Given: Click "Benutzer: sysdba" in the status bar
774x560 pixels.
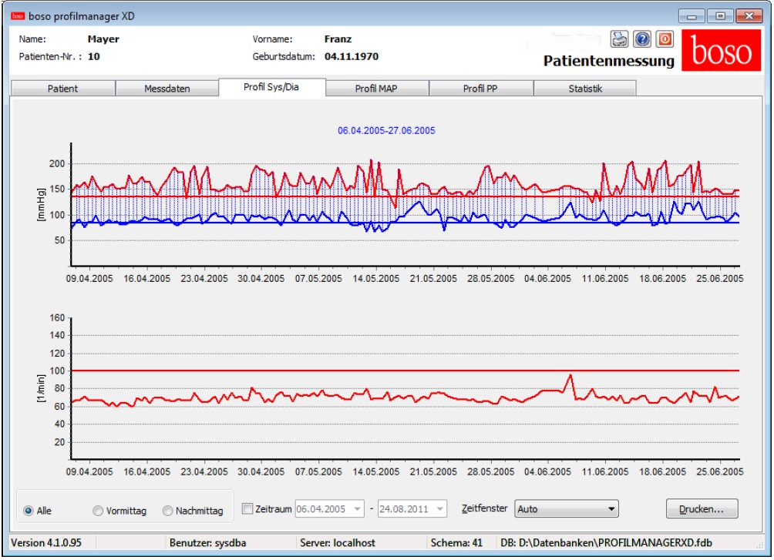Looking at the screenshot, I should click(x=208, y=543).
